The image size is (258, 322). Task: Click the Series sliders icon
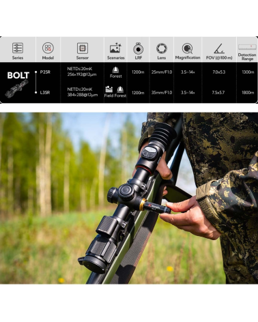tap(18, 48)
